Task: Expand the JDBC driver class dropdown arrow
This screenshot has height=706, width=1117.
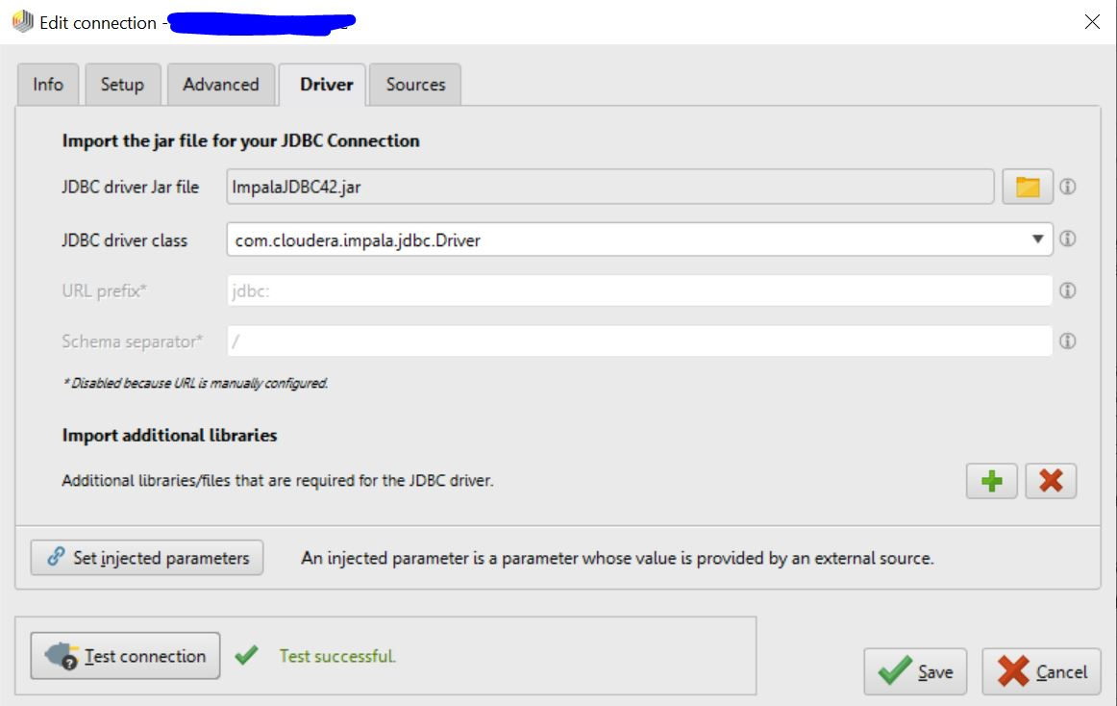Action: click(1037, 240)
